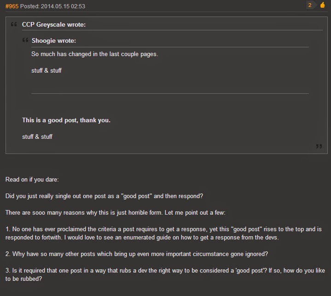
Task: Click the 'Read on if you dare:' line
Action: (32, 179)
